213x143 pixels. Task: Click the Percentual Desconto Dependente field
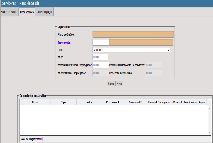[x=153, y=65]
